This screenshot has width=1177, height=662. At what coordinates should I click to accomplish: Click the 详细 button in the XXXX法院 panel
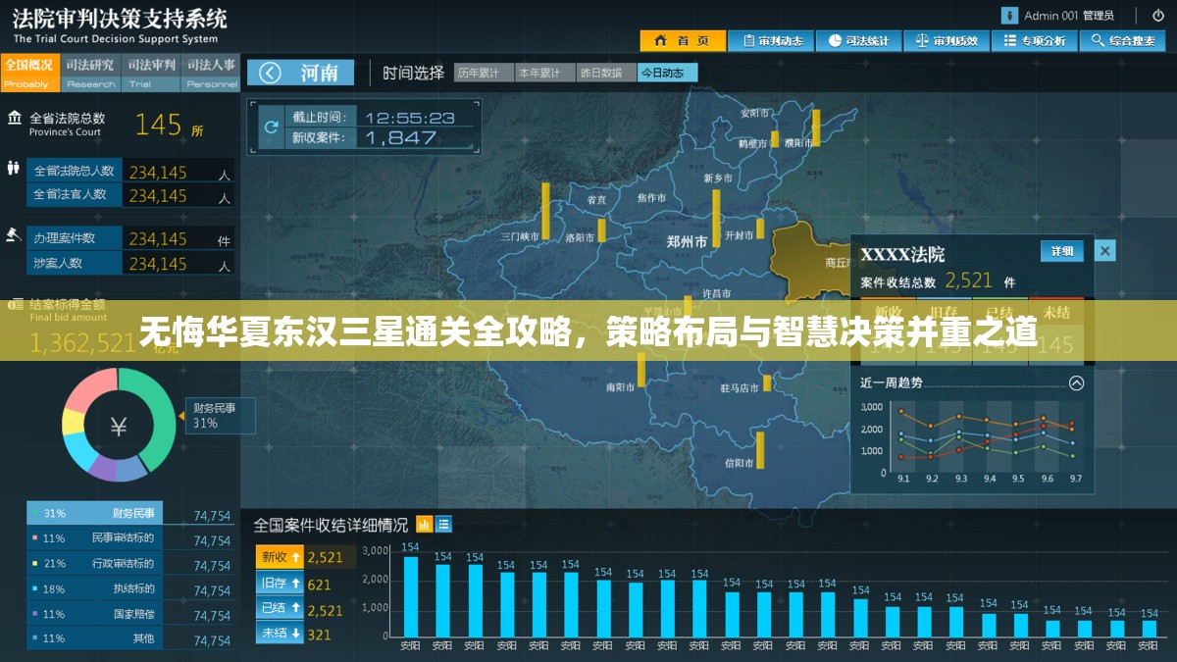[1061, 252]
